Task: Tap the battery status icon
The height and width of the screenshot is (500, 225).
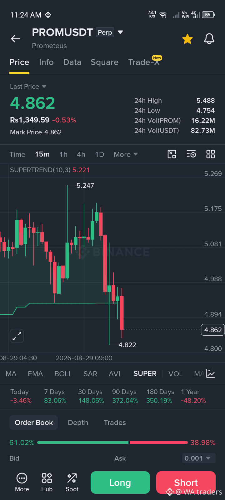Action: coord(208,15)
